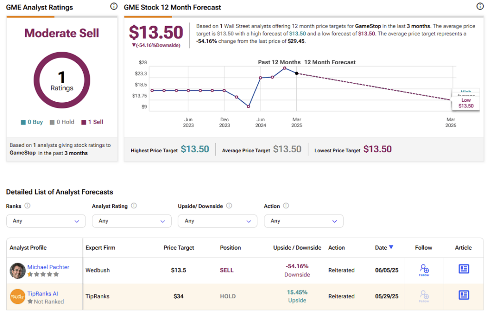The image size is (487, 312).
Task: Click the -54.16% Downside cell
Action: [x=297, y=270]
